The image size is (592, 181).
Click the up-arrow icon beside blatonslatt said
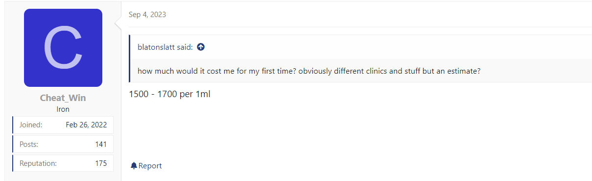(x=201, y=47)
